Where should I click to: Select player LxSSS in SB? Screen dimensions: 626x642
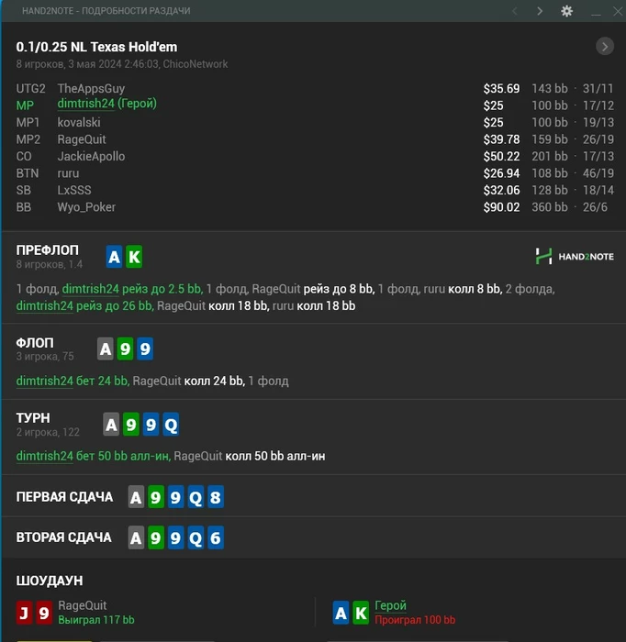(x=74, y=190)
